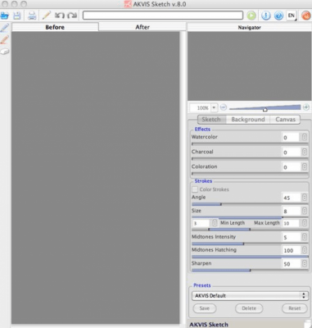Click the navigator zoom slider handle
312x328 pixels.
(265, 110)
